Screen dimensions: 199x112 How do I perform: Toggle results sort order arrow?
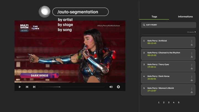click(x=195, y=32)
